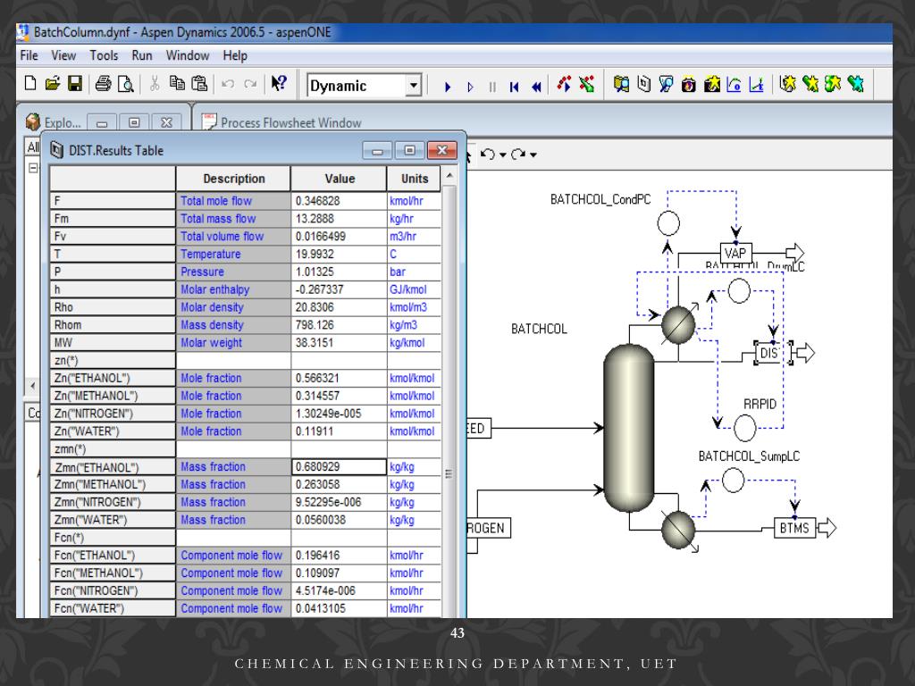The image size is (915, 686).
Task: Click the Explorer left scroll arrow
Action: click(x=33, y=386)
